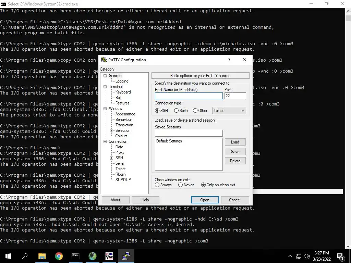Click the About button

coord(116,200)
